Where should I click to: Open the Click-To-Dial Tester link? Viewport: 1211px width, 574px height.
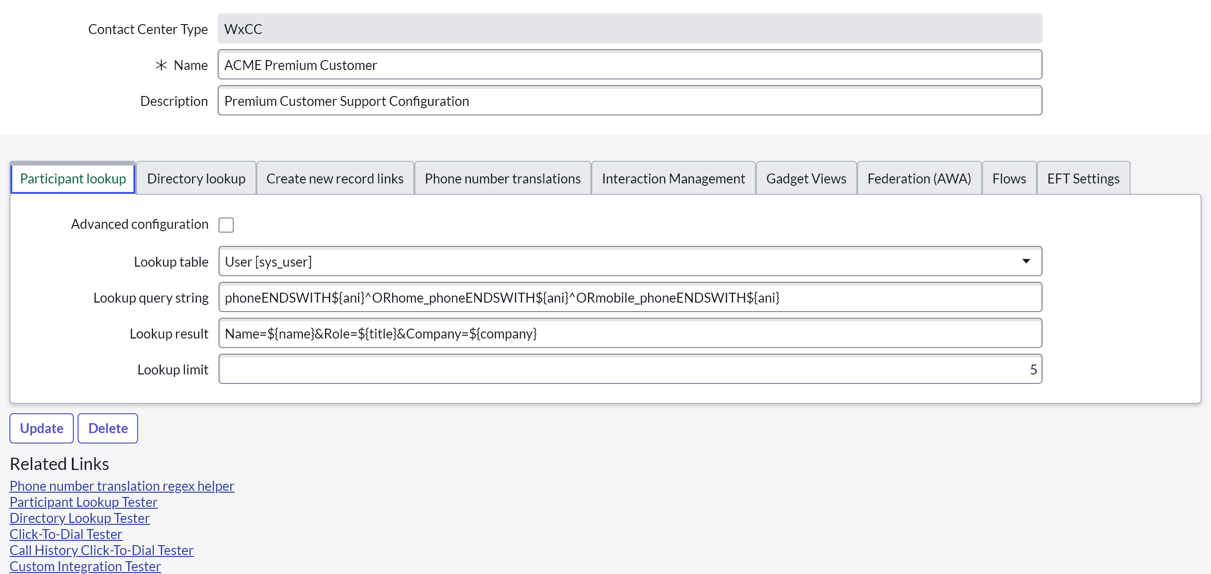pyautogui.click(x=66, y=534)
